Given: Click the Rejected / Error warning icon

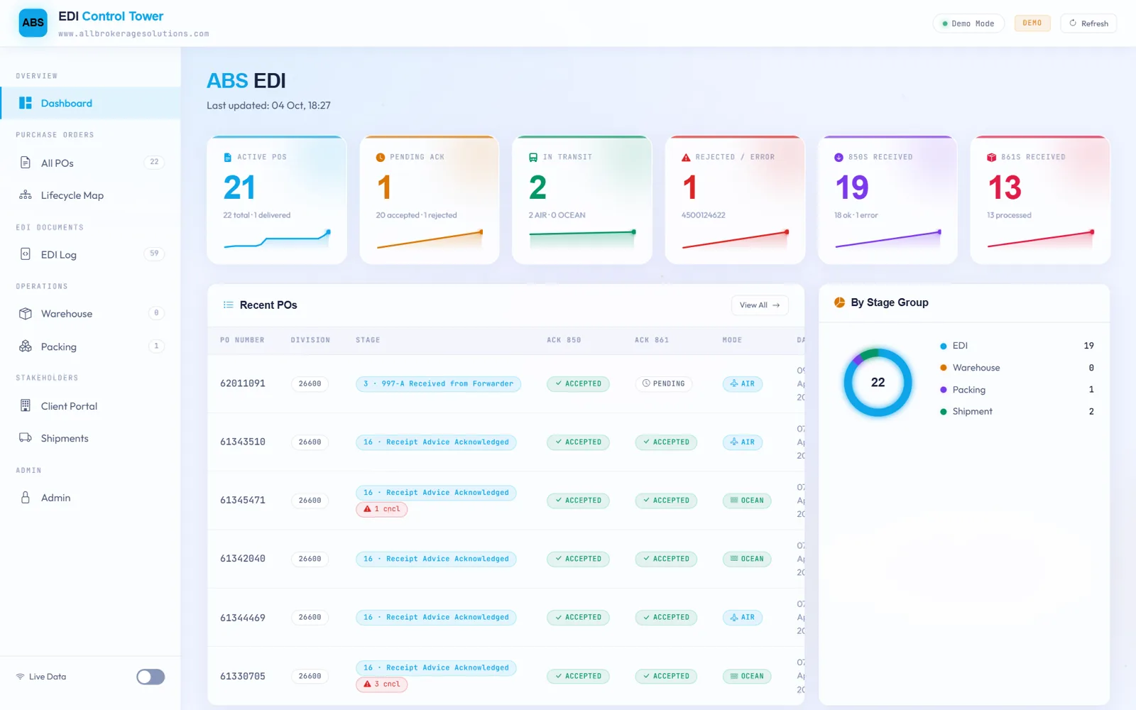Looking at the screenshot, I should [x=686, y=157].
